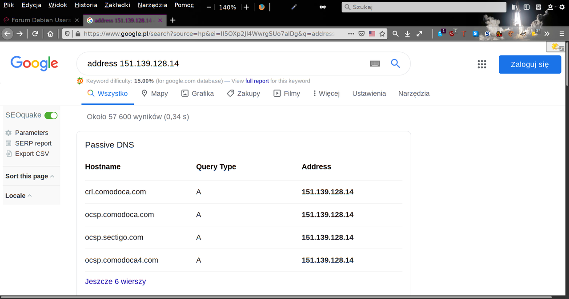The width and height of the screenshot is (569, 299).
Task: Switch to the Forum Debian Users tab
Action: tap(37, 20)
